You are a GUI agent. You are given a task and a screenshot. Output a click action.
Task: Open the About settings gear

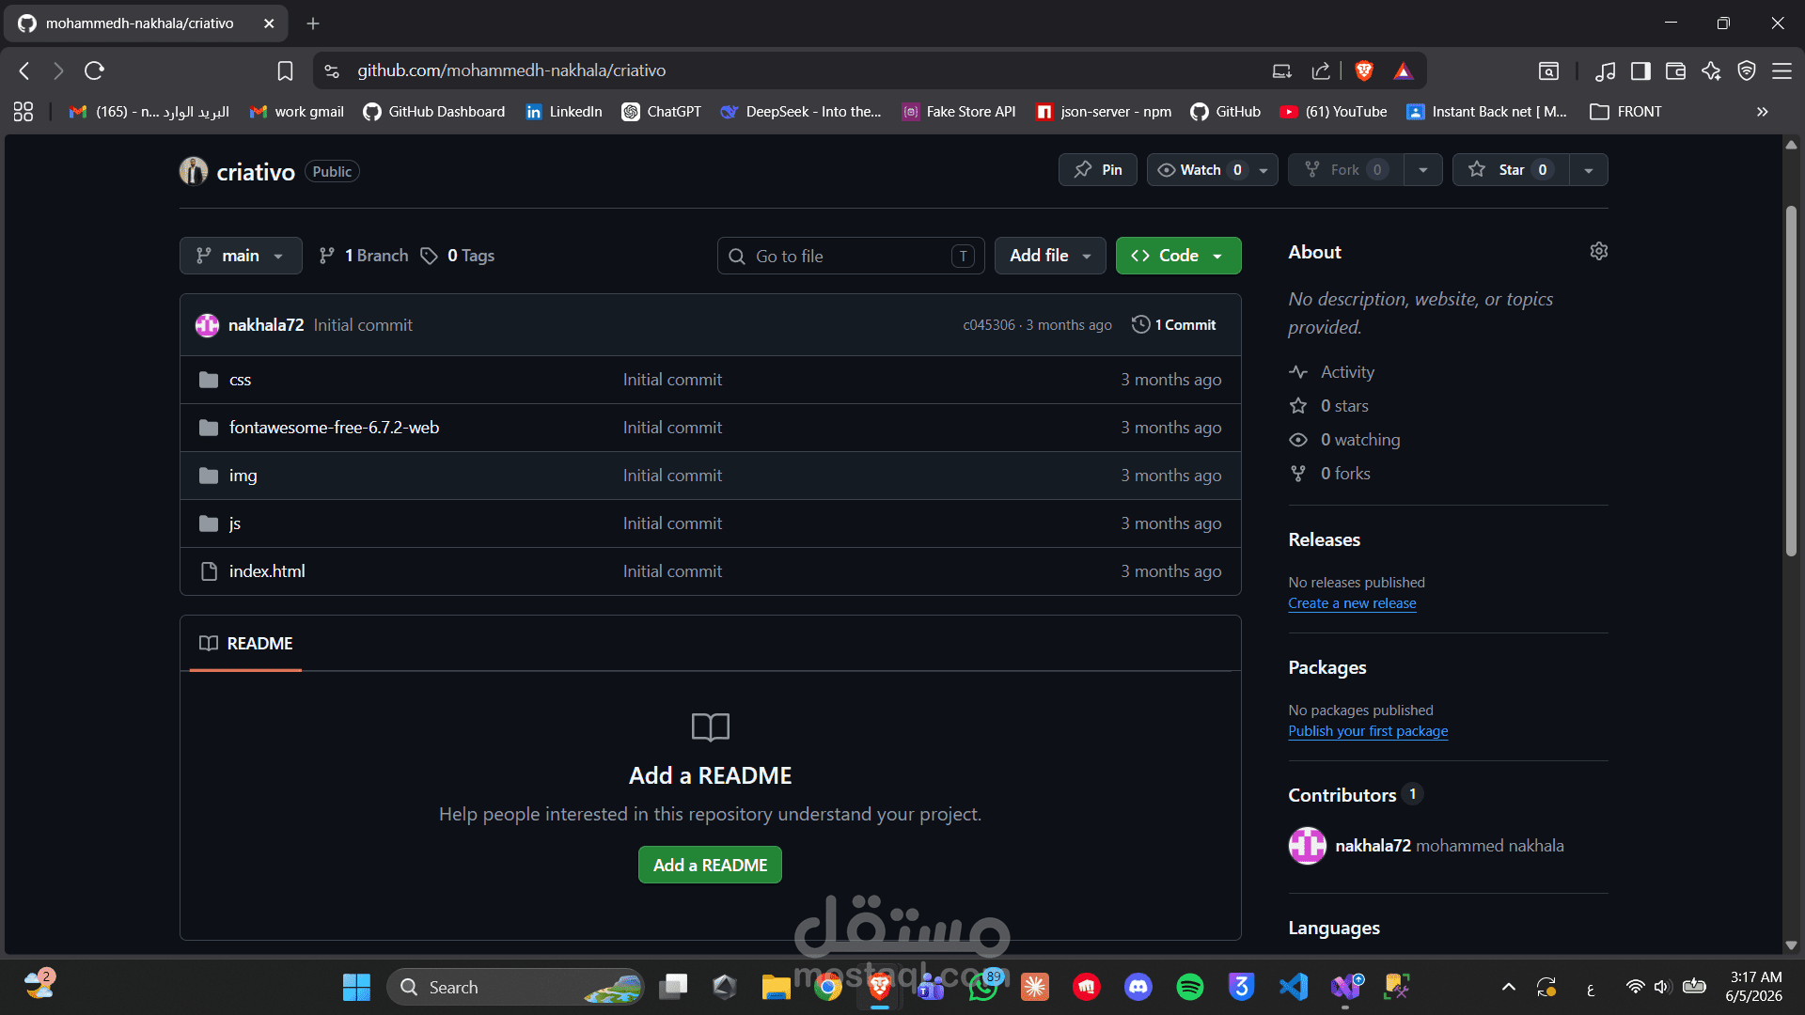1598,251
